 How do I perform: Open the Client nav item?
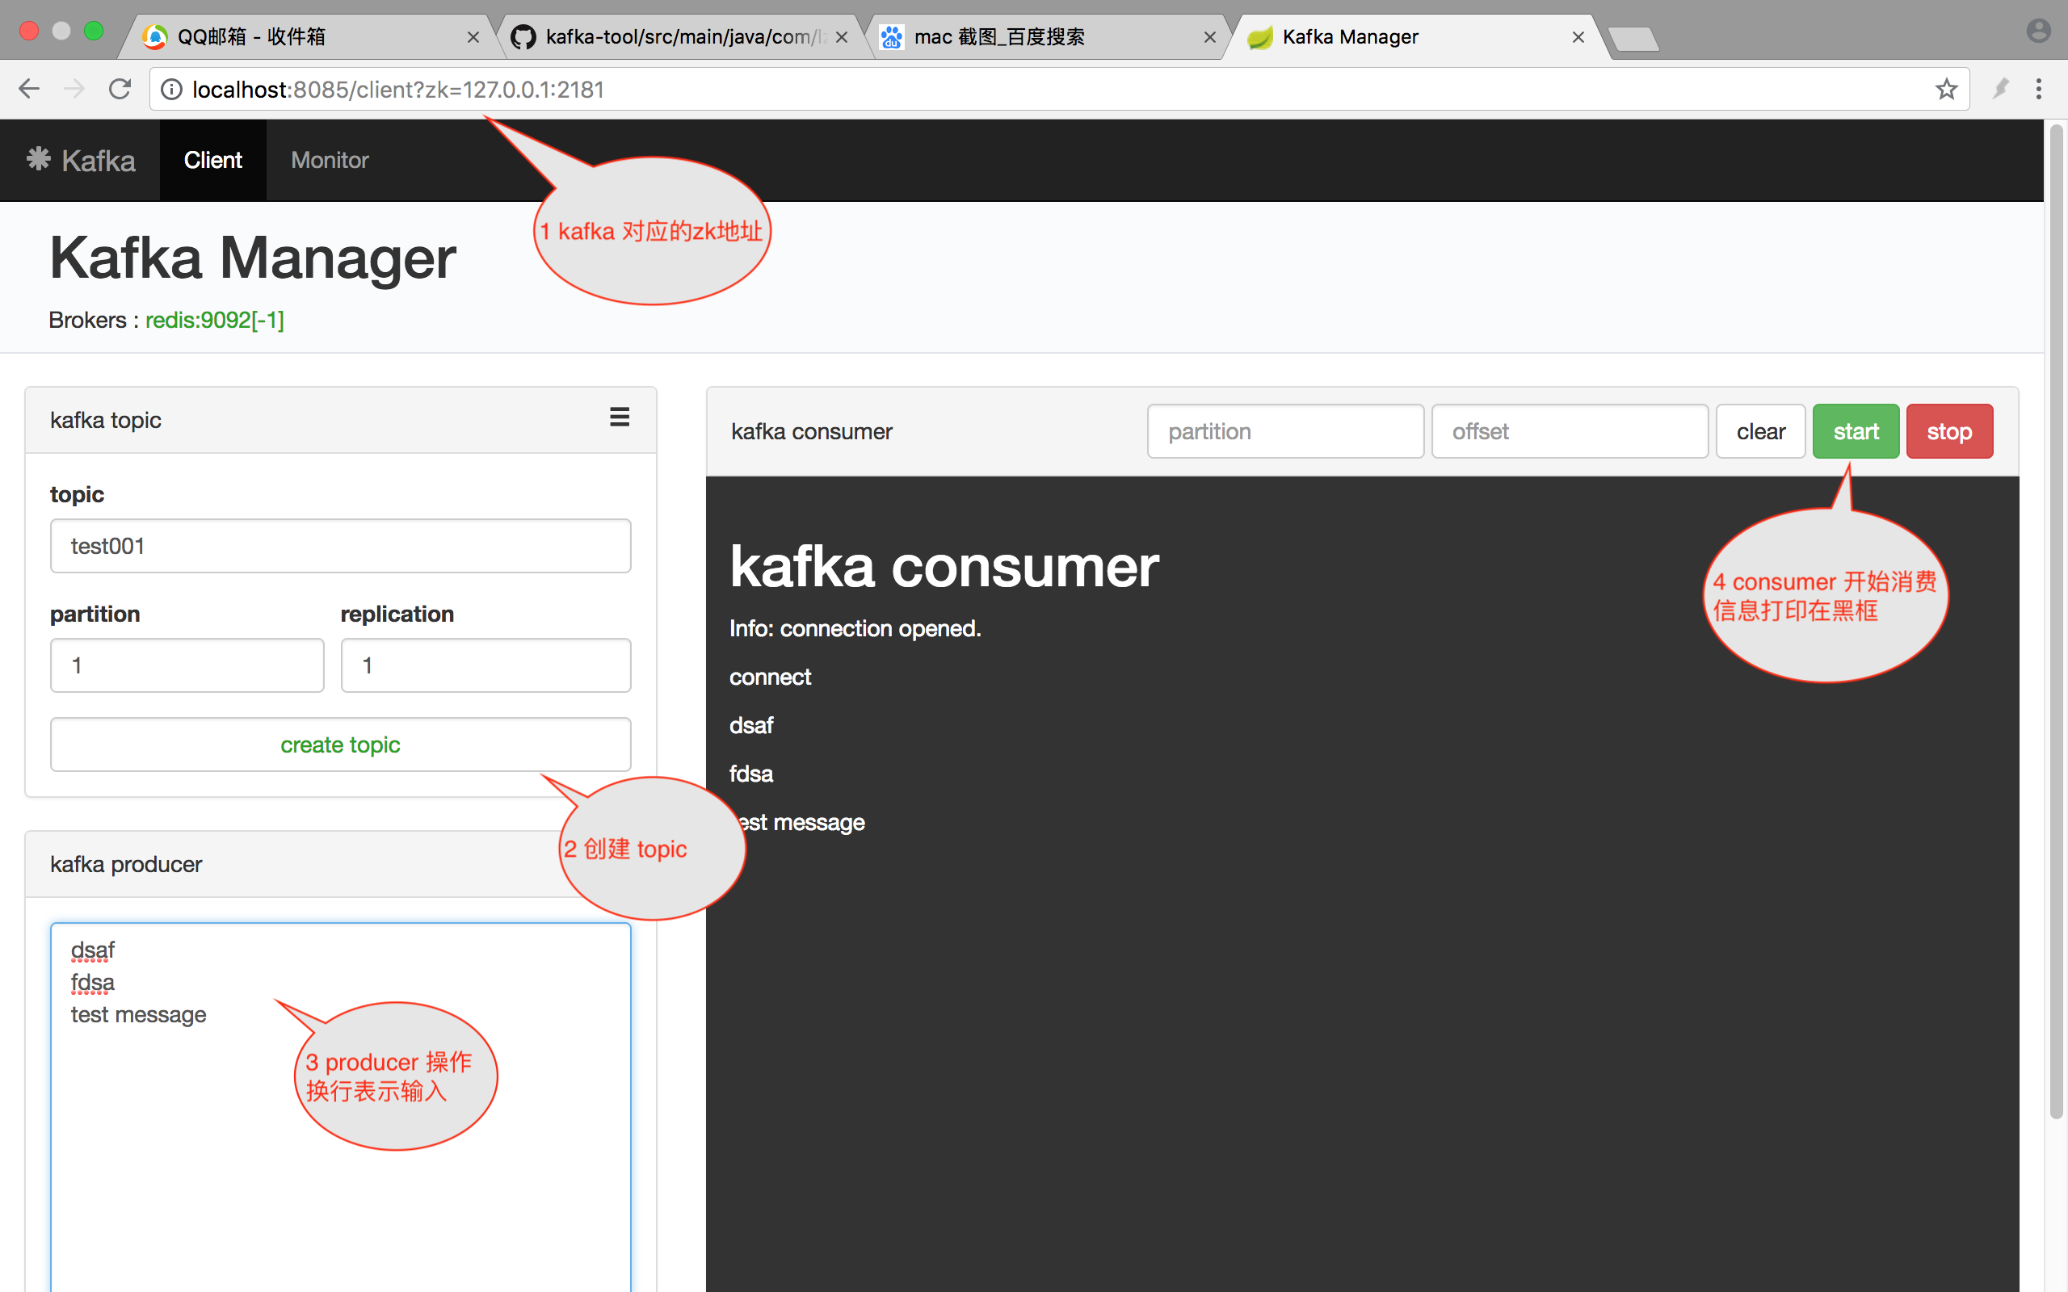tap(212, 160)
